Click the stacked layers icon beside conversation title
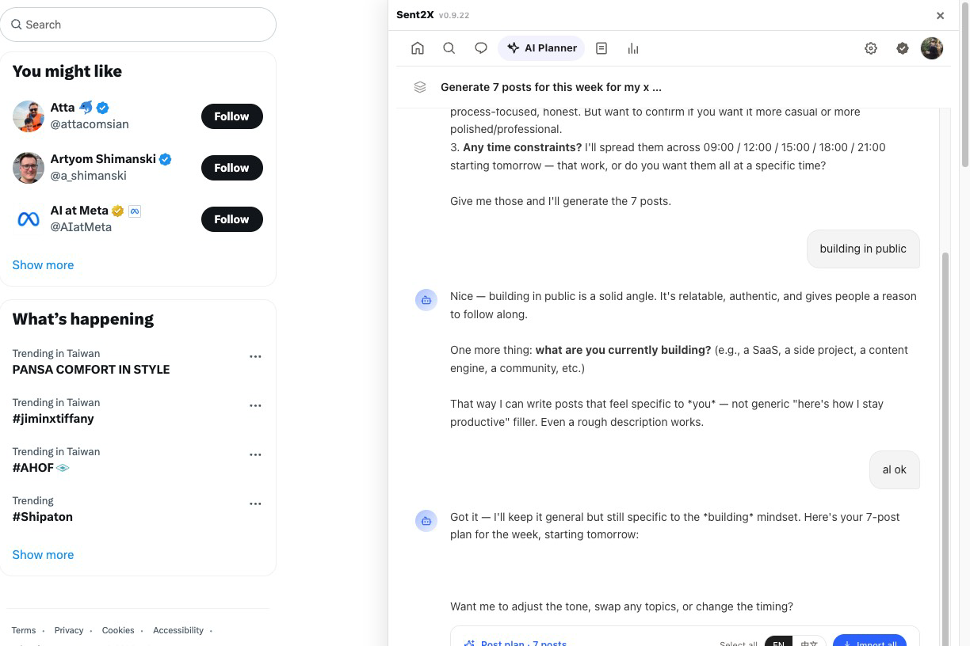970x646 pixels. pyautogui.click(x=420, y=87)
